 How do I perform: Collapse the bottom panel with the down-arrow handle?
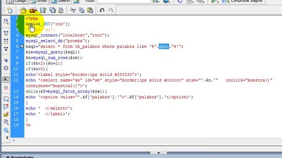(159, 153)
